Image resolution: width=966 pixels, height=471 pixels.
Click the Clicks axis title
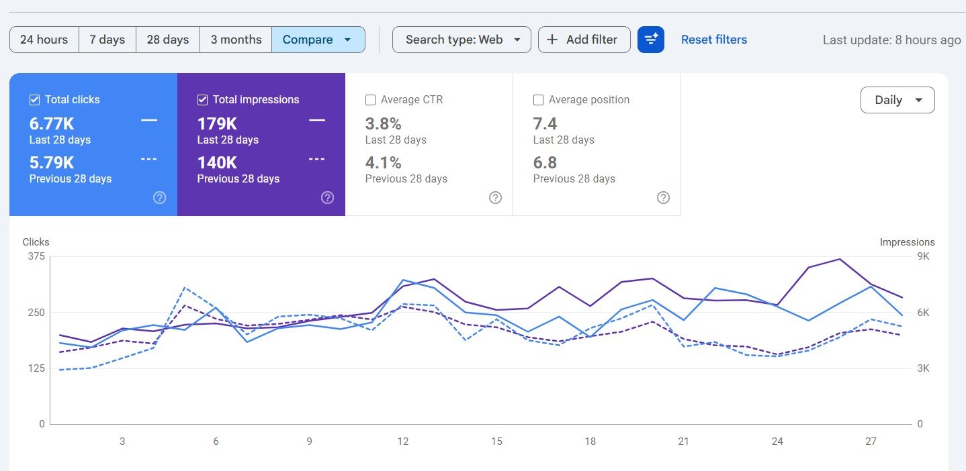[36, 242]
